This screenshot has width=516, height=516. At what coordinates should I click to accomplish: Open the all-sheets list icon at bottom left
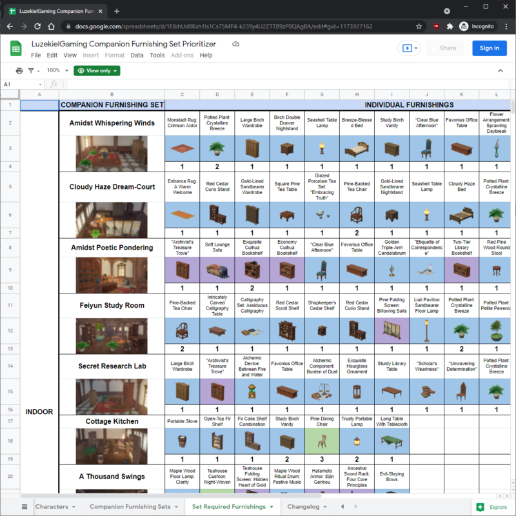(25, 507)
